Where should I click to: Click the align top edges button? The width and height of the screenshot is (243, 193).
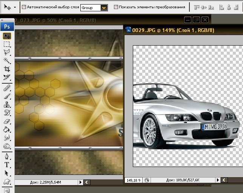coord(197,7)
